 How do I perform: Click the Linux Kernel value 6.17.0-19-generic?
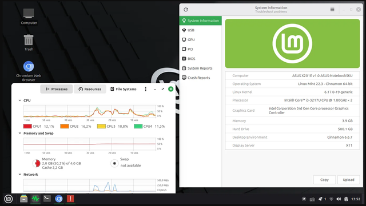339,92
